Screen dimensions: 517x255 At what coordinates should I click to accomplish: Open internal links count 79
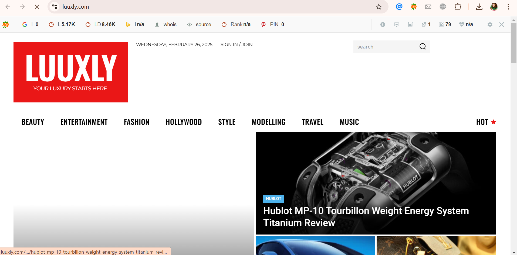click(x=445, y=25)
